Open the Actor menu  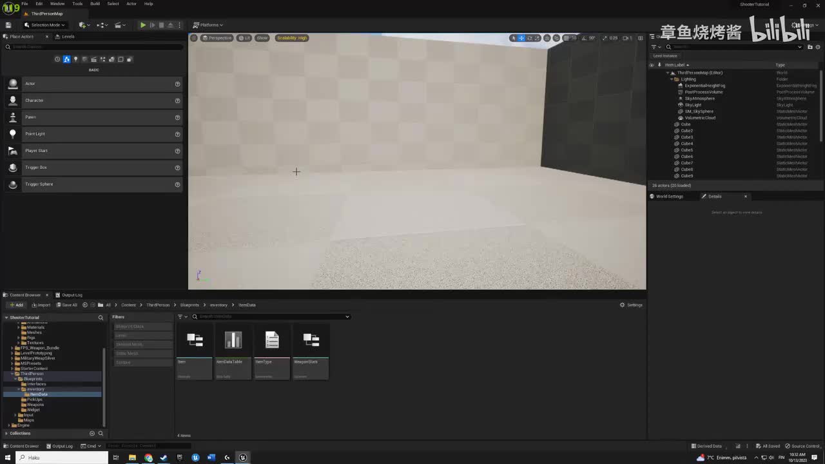tap(131, 4)
